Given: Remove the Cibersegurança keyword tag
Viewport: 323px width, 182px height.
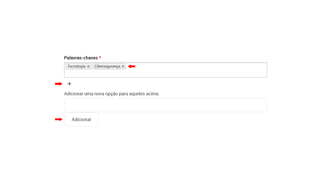Looking at the screenshot, I should pos(123,66).
